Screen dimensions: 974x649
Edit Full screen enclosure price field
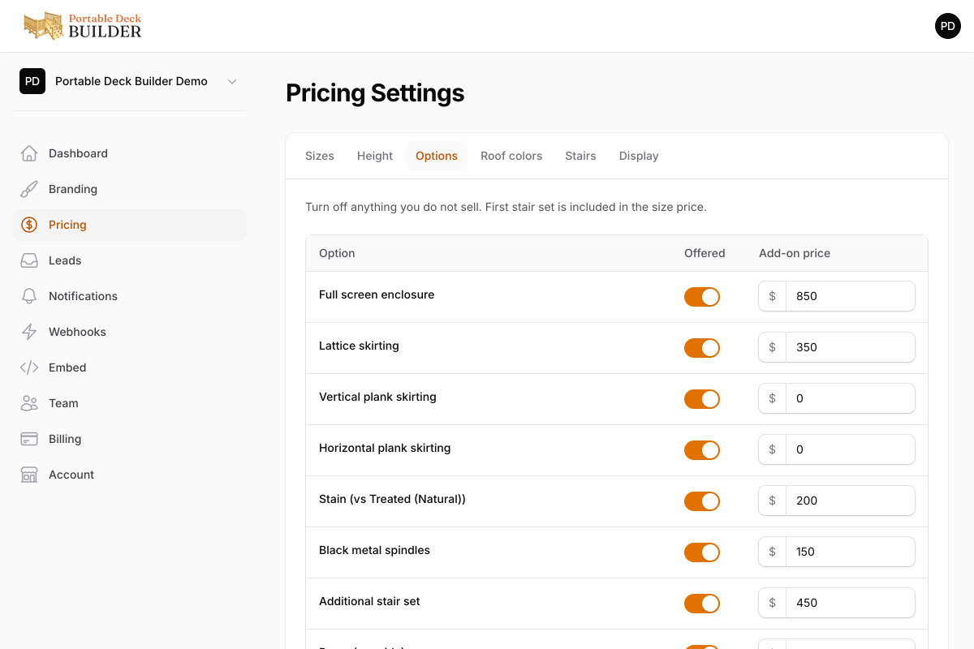pyautogui.click(x=850, y=296)
